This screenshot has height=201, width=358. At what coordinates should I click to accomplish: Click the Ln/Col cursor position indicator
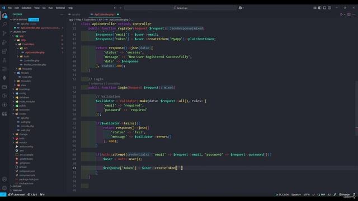click(x=282, y=195)
